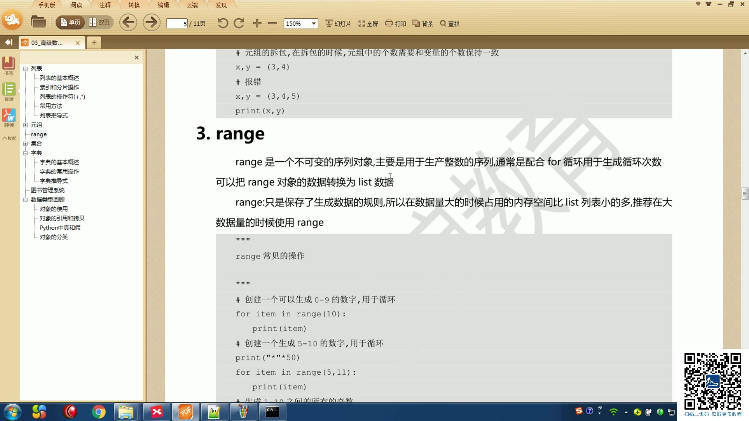
Task: Click the 查找 search button
Action: [x=450, y=24]
